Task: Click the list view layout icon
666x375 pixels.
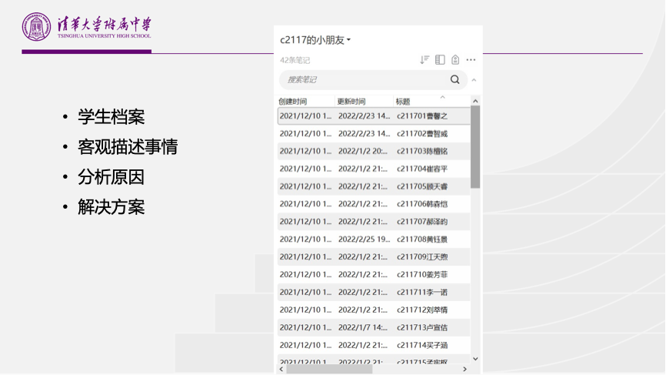Action: click(x=440, y=60)
